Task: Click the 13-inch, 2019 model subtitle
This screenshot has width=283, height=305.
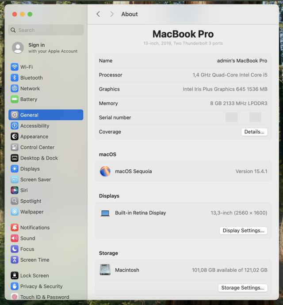Action: (x=183, y=43)
